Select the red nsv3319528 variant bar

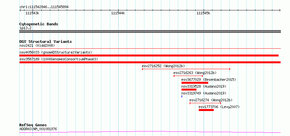[189, 90]
